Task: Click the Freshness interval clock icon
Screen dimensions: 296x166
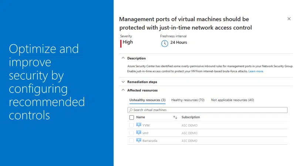Action: (165, 44)
